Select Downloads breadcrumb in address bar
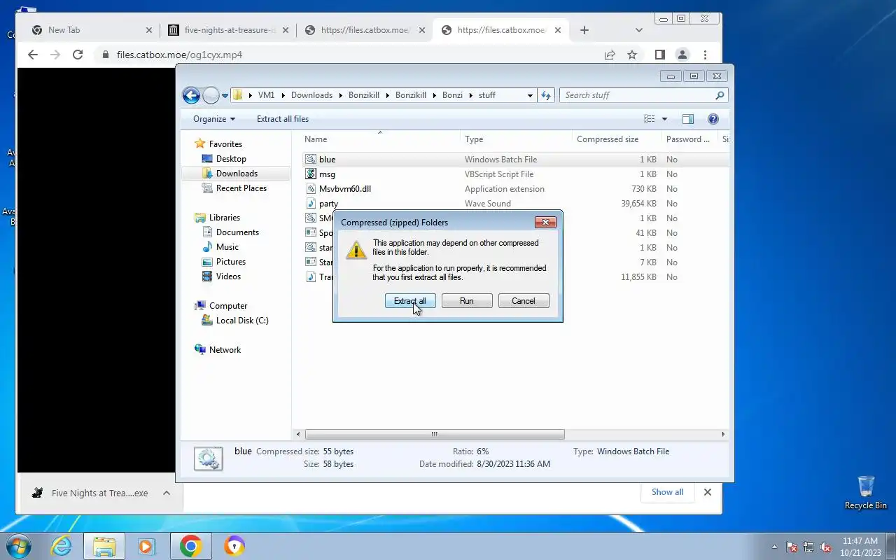896x560 pixels. point(311,95)
